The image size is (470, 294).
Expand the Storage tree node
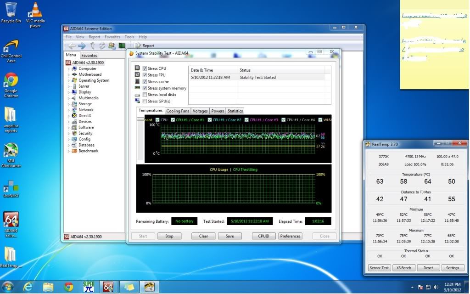pos(69,104)
